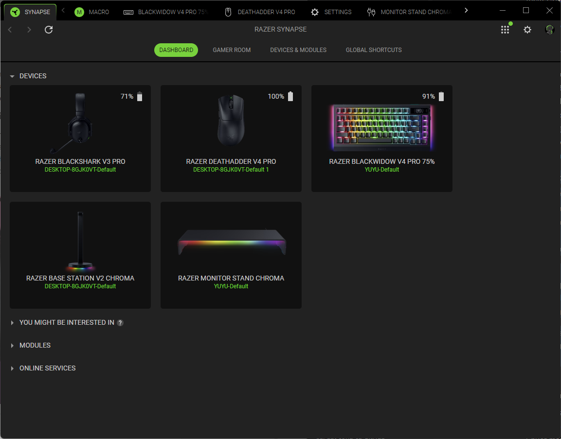
Task: Click the Razer BlackWidow V4 Pro 75% name
Action: [382, 161]
